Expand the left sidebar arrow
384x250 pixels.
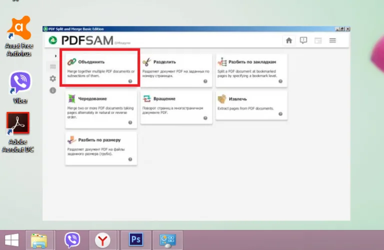[55, 56]
